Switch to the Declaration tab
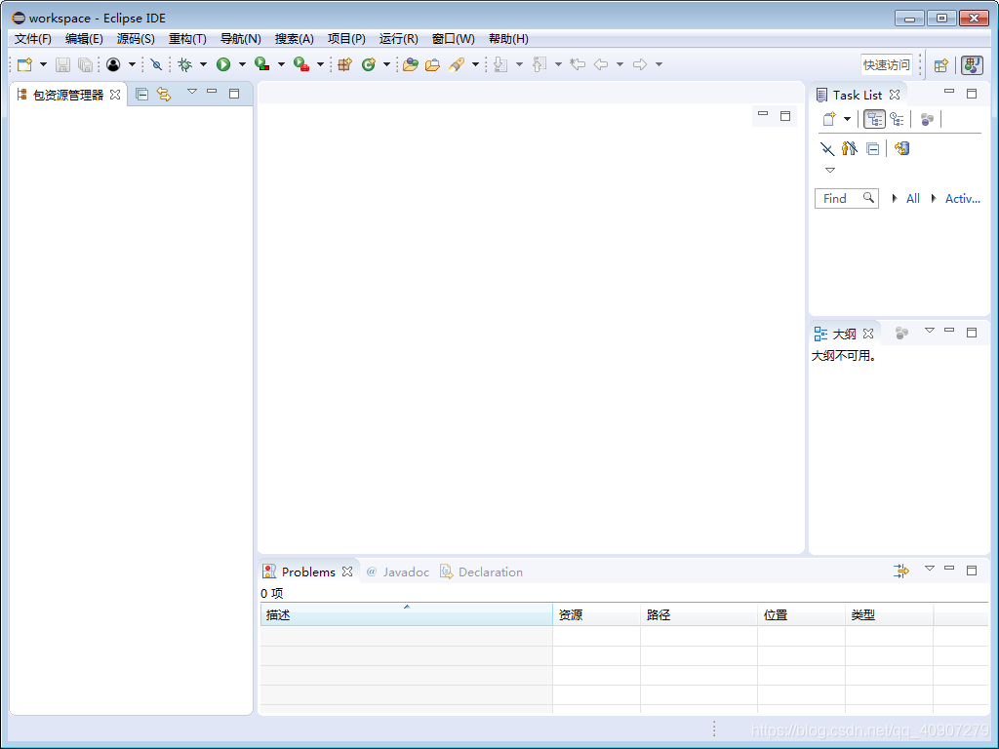Screen dimensions: 999x749 point(481,572)
